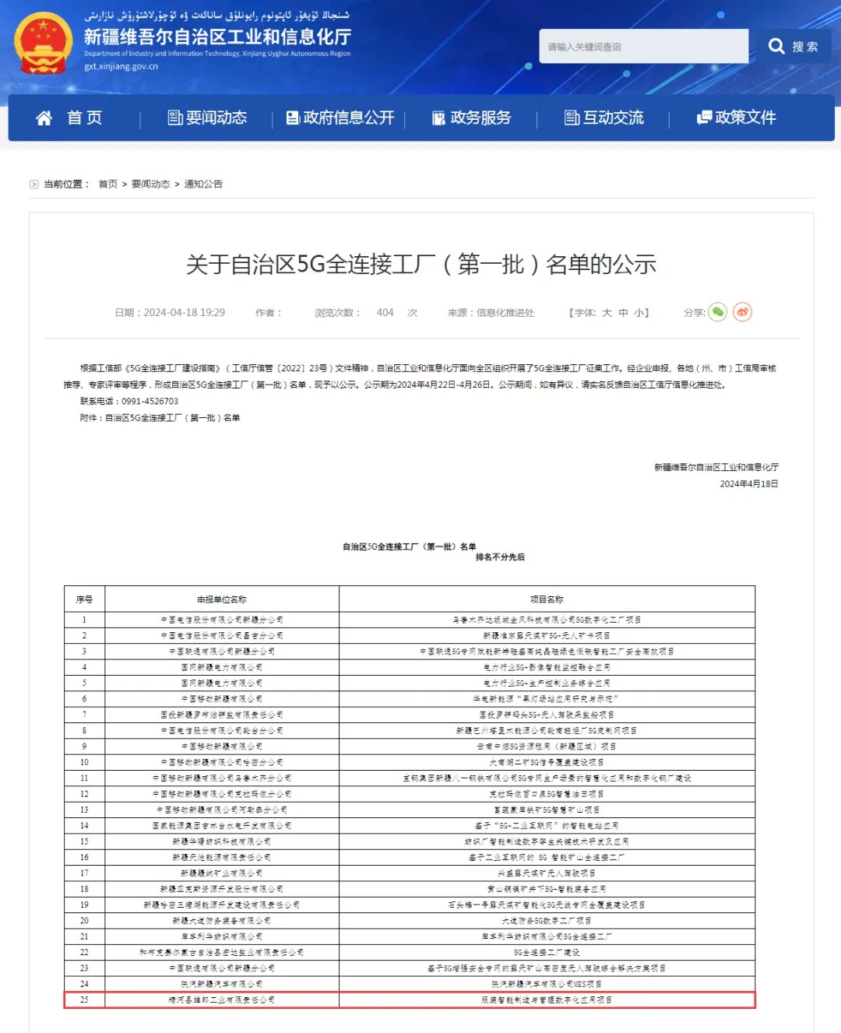Click the cell 云南中烟5G资源租用（新疆区域）项目
The image size is (841, 1033).
click(x=547, y=747)
